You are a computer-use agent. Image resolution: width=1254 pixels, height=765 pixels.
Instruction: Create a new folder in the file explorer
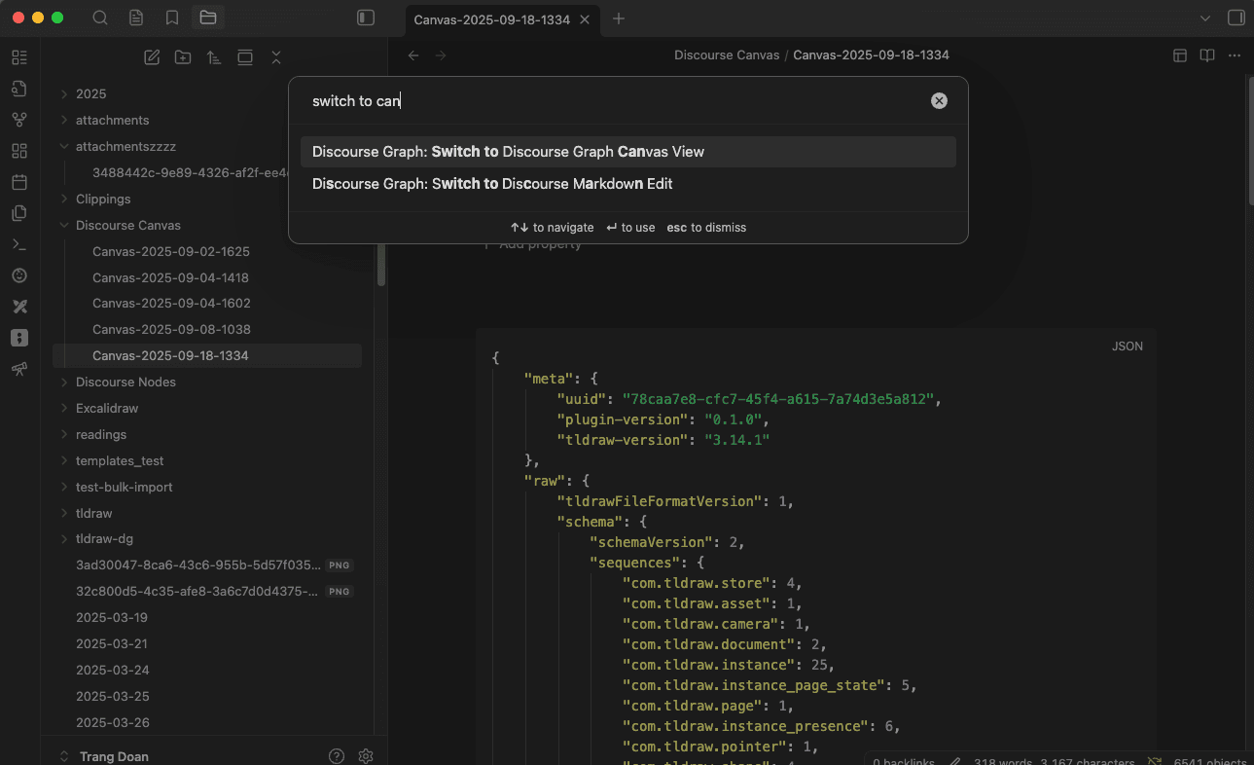coord(182,56)
